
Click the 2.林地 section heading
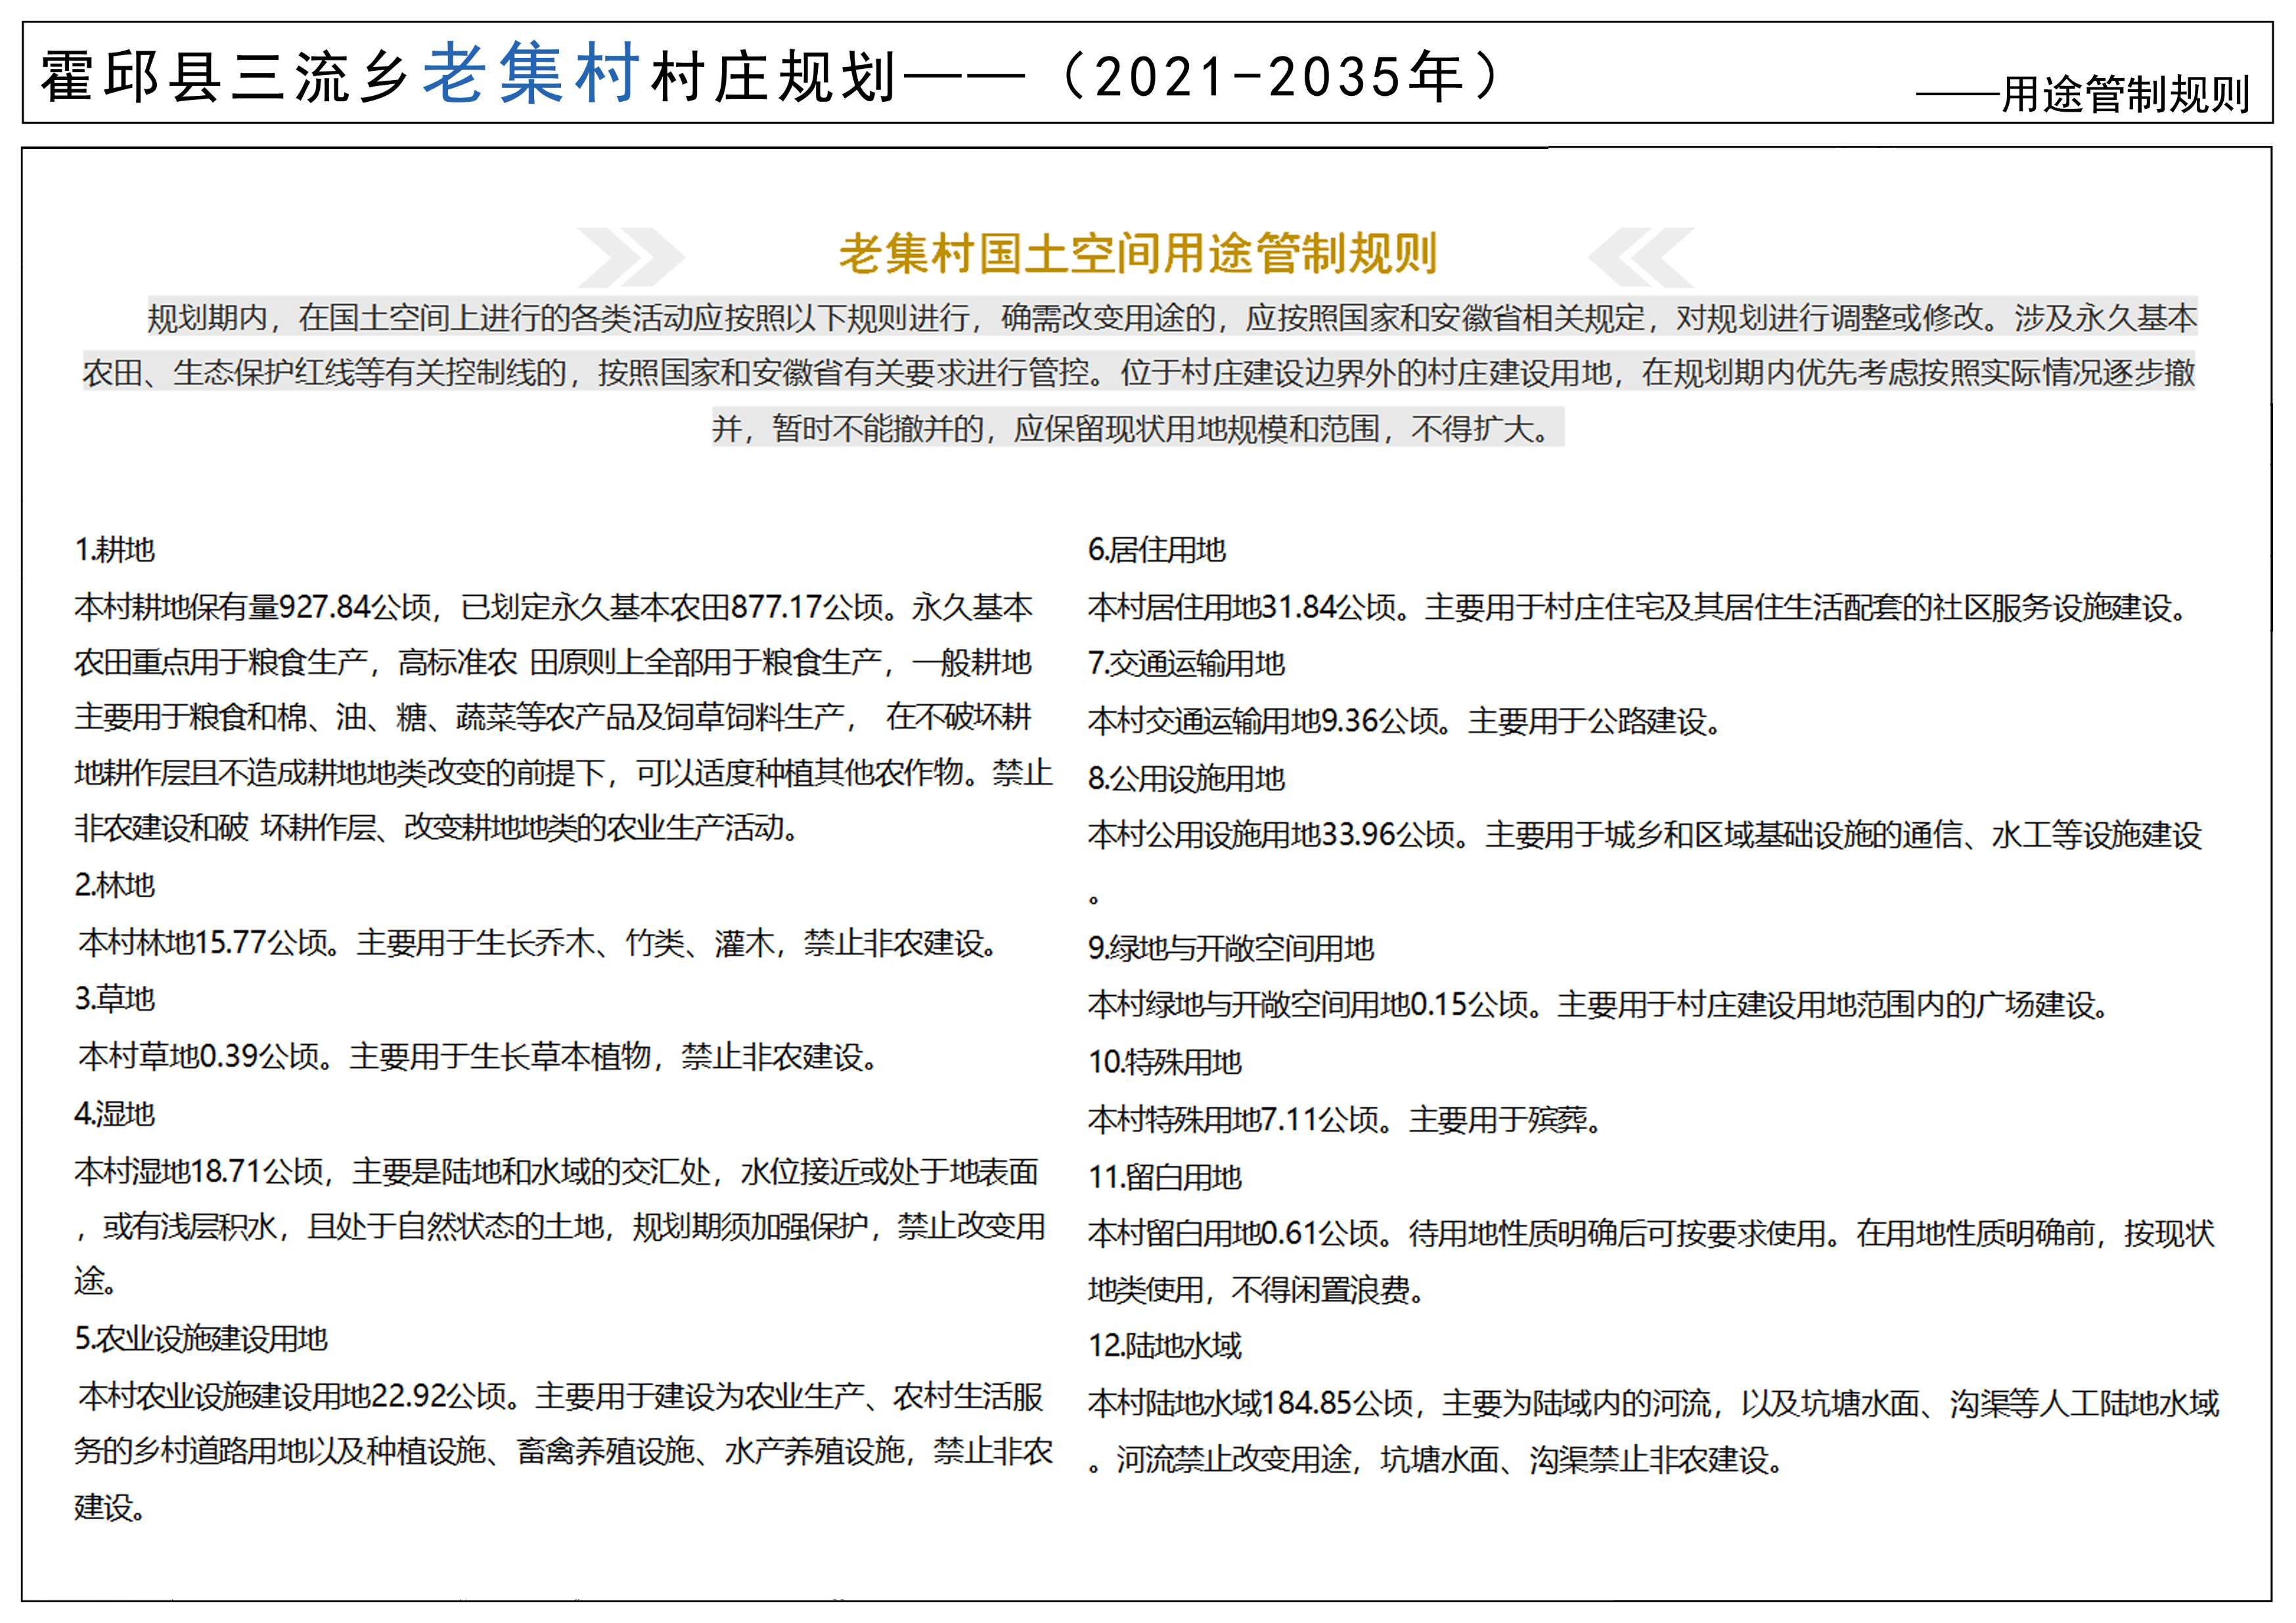point(115,886)
